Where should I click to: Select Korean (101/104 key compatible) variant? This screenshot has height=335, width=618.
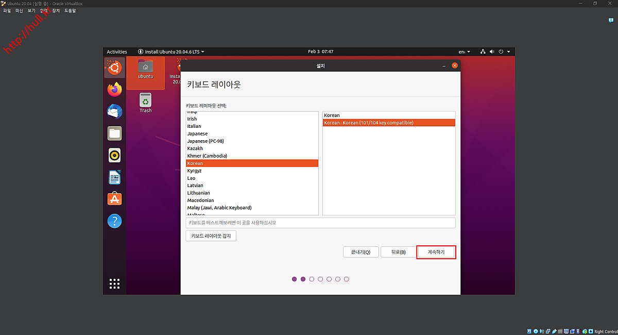tap(389, 123)
